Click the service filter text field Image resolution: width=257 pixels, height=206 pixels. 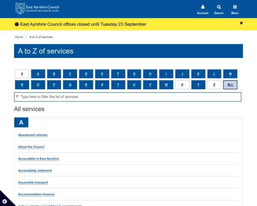(128, 97)
